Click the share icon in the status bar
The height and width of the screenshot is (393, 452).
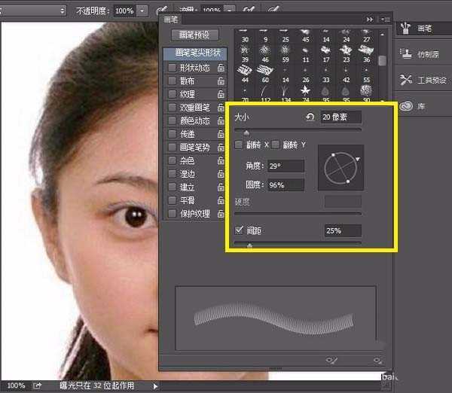[37, 385]
